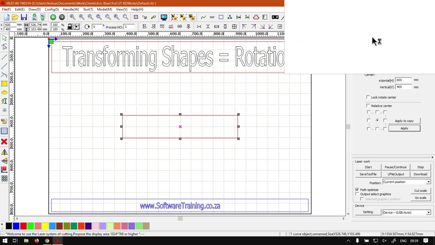Click the Windows Start button

click(5, 241)
